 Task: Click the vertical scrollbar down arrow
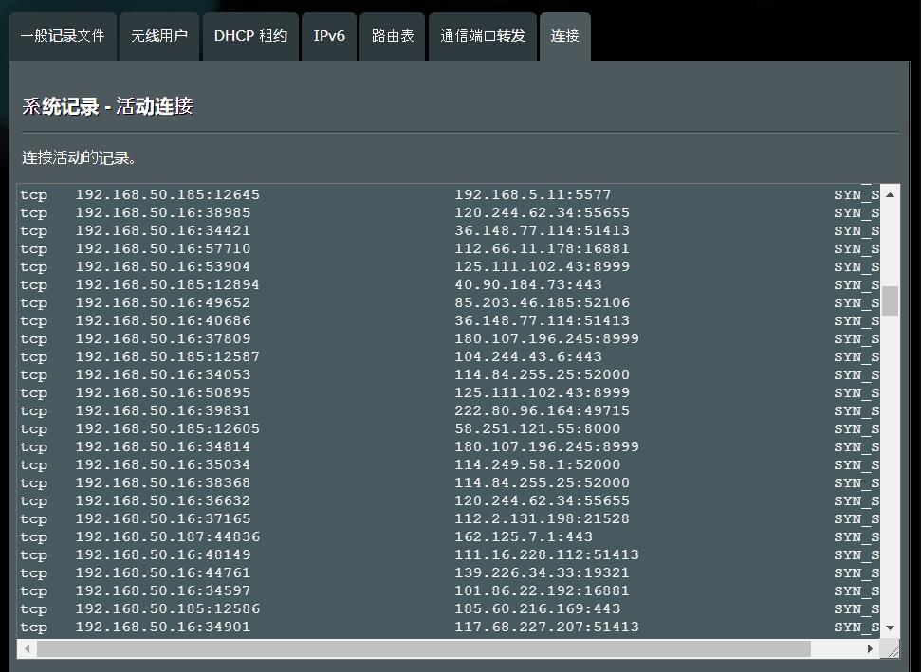(x=890, y=627)
